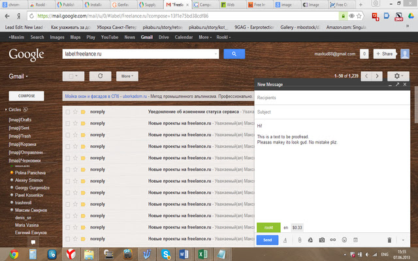Attach files using paperclip icon
The width and height of the screenshot is (418, 261).
point(300,240)
